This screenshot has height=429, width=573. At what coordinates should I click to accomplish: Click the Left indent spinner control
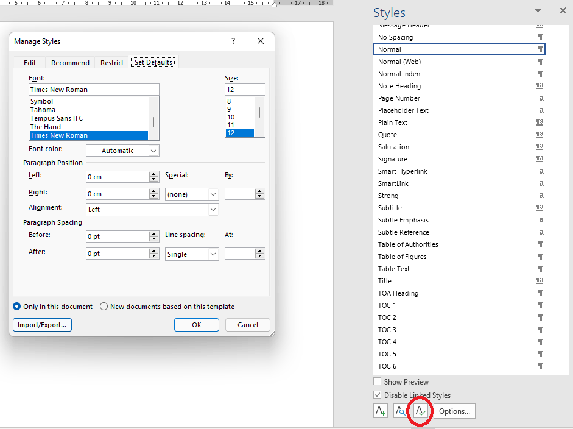(154, 177)
